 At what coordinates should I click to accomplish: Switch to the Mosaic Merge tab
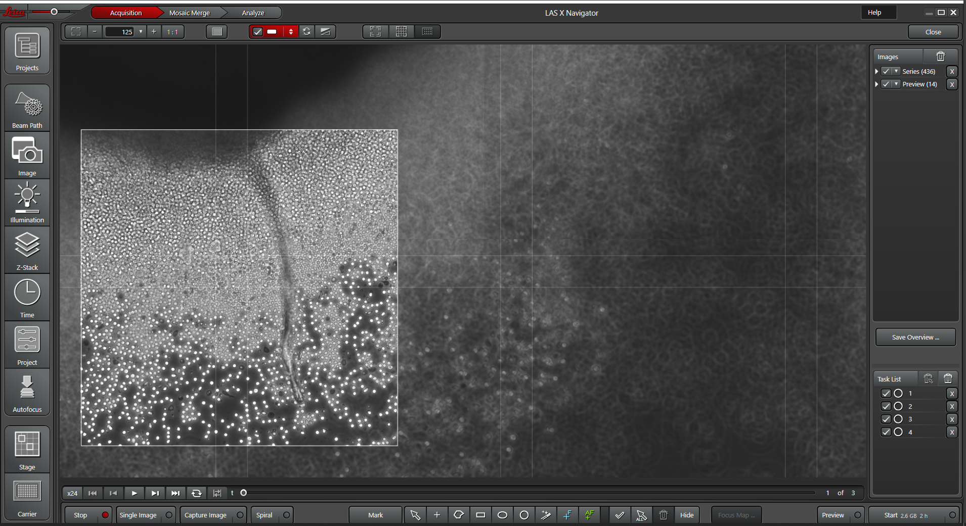[190, 13]
